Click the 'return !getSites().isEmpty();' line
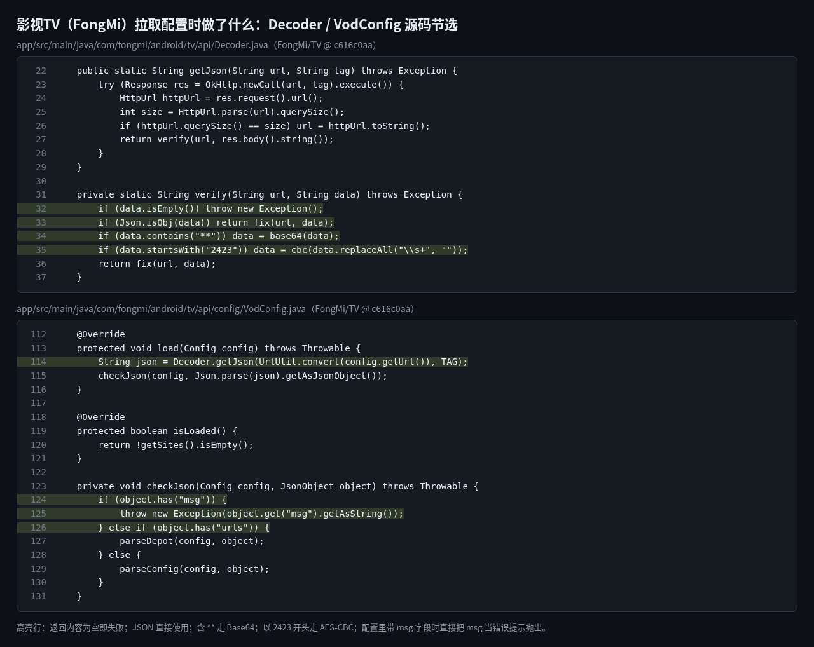 click(176, 445)
